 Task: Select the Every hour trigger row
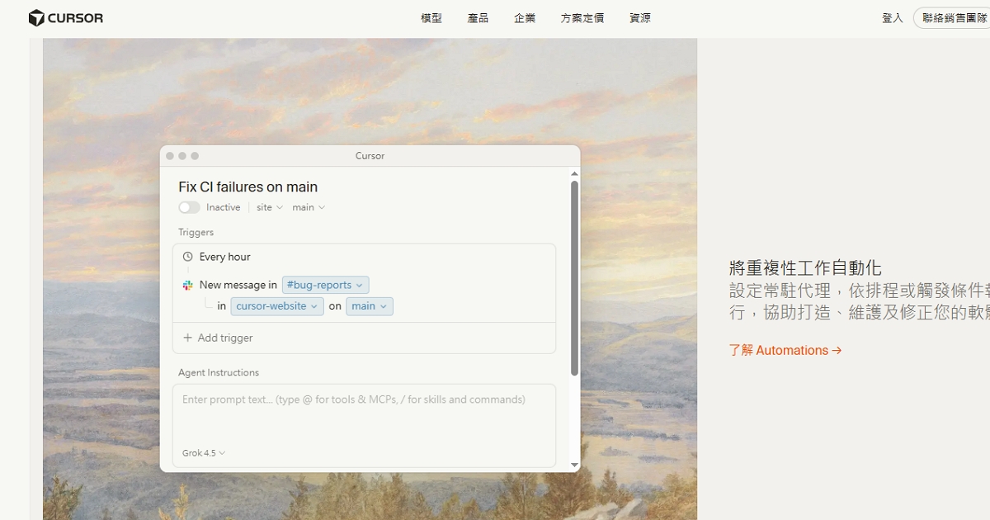(x=364, y=257)
